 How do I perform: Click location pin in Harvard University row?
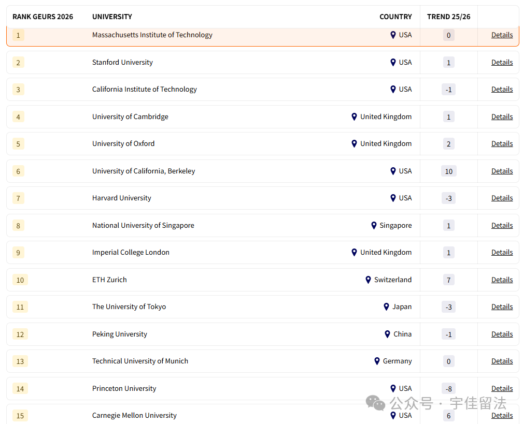pos(393,198)
